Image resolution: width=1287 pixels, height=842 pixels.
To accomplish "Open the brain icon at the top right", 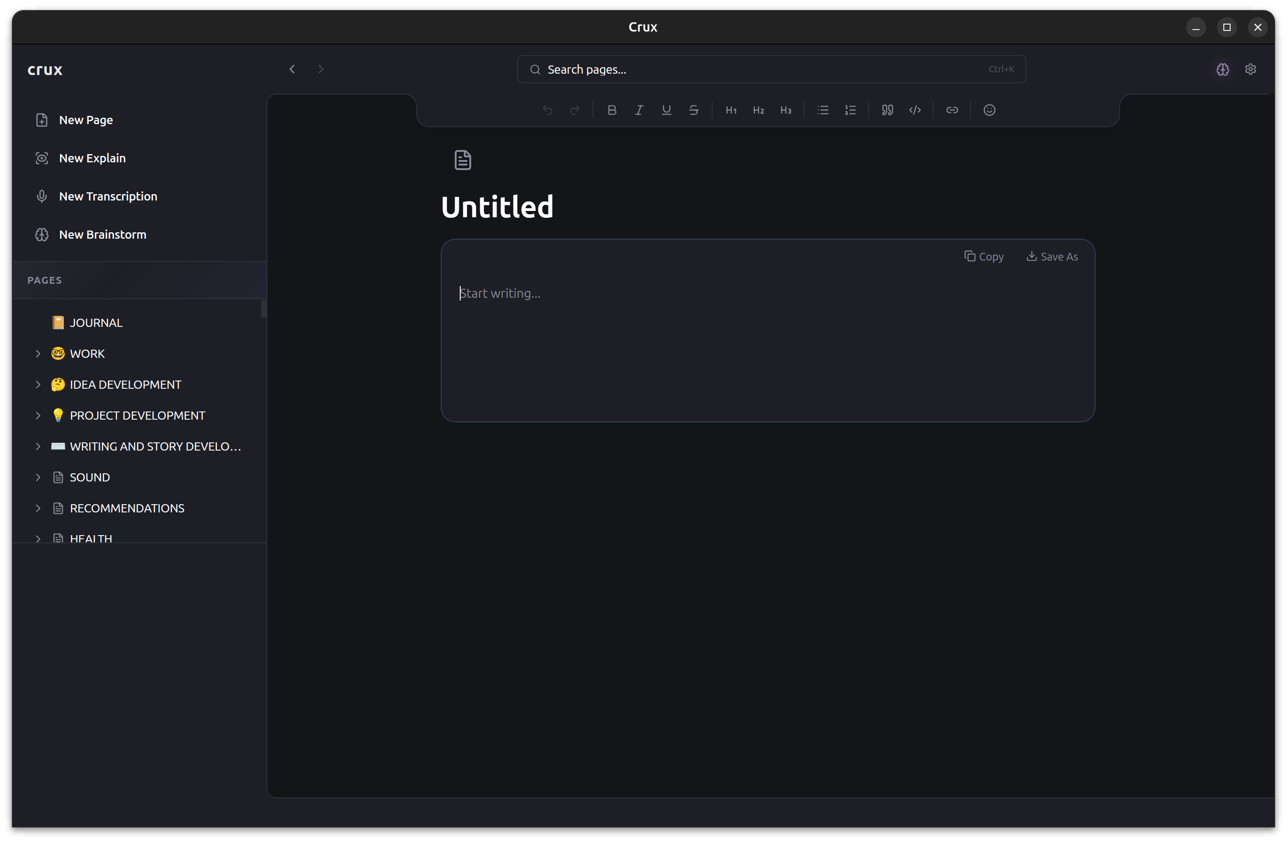I will click(x=1222, y=69).
